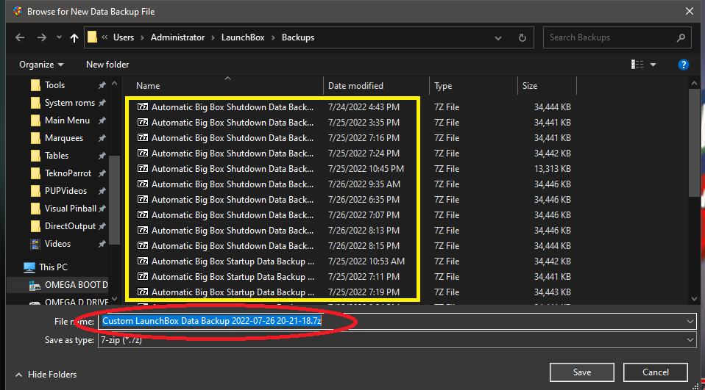Select the startup backup dated 7/25/2022 7:11 PM
The width and height of the screenshot is (705, 390).
tap(233, 277)
